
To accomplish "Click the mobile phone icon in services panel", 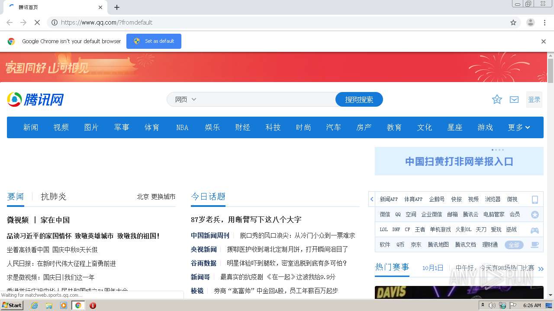I will pyautogui.click(x=535, y=200).
